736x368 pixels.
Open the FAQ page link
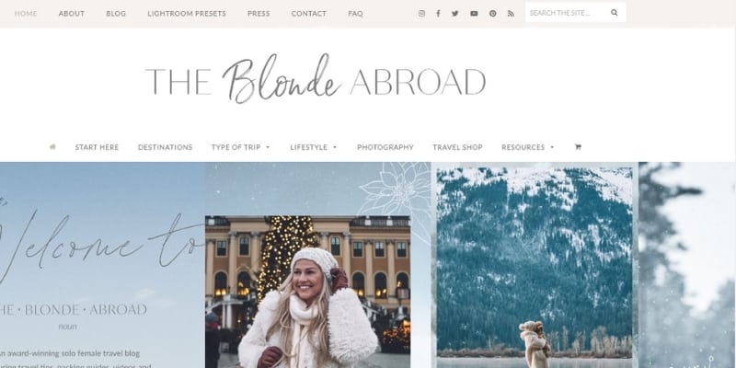click(355, 14)
